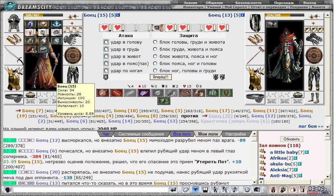Choose удар в пояс(пах) attack
334x196 pixels.
point(106,63)
